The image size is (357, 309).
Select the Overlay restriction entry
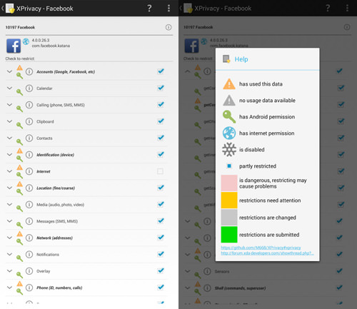coord(43,271)
